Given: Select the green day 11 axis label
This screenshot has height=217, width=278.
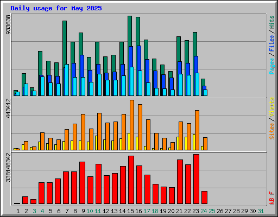Looking at the screenshot, I should [98, 211].
